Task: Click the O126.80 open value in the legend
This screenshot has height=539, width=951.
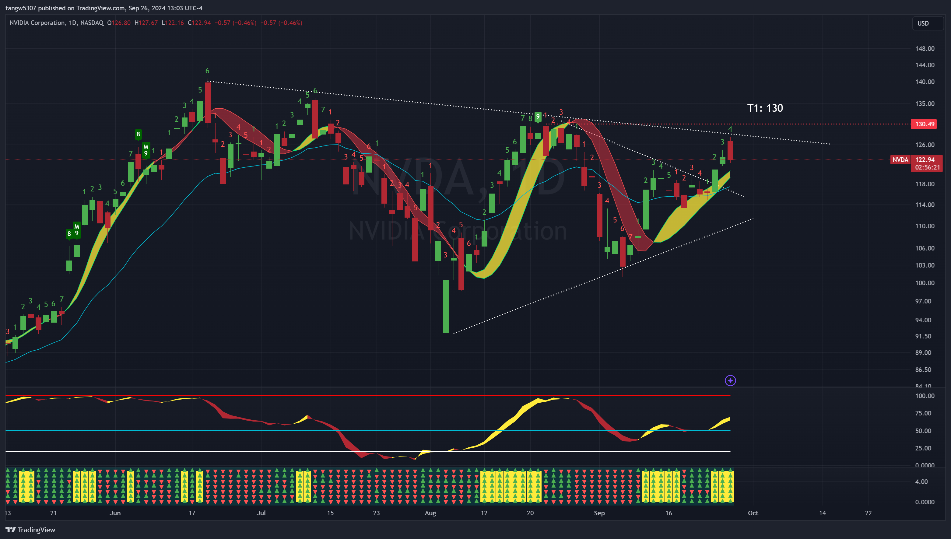Action: (x=118, y=23)
